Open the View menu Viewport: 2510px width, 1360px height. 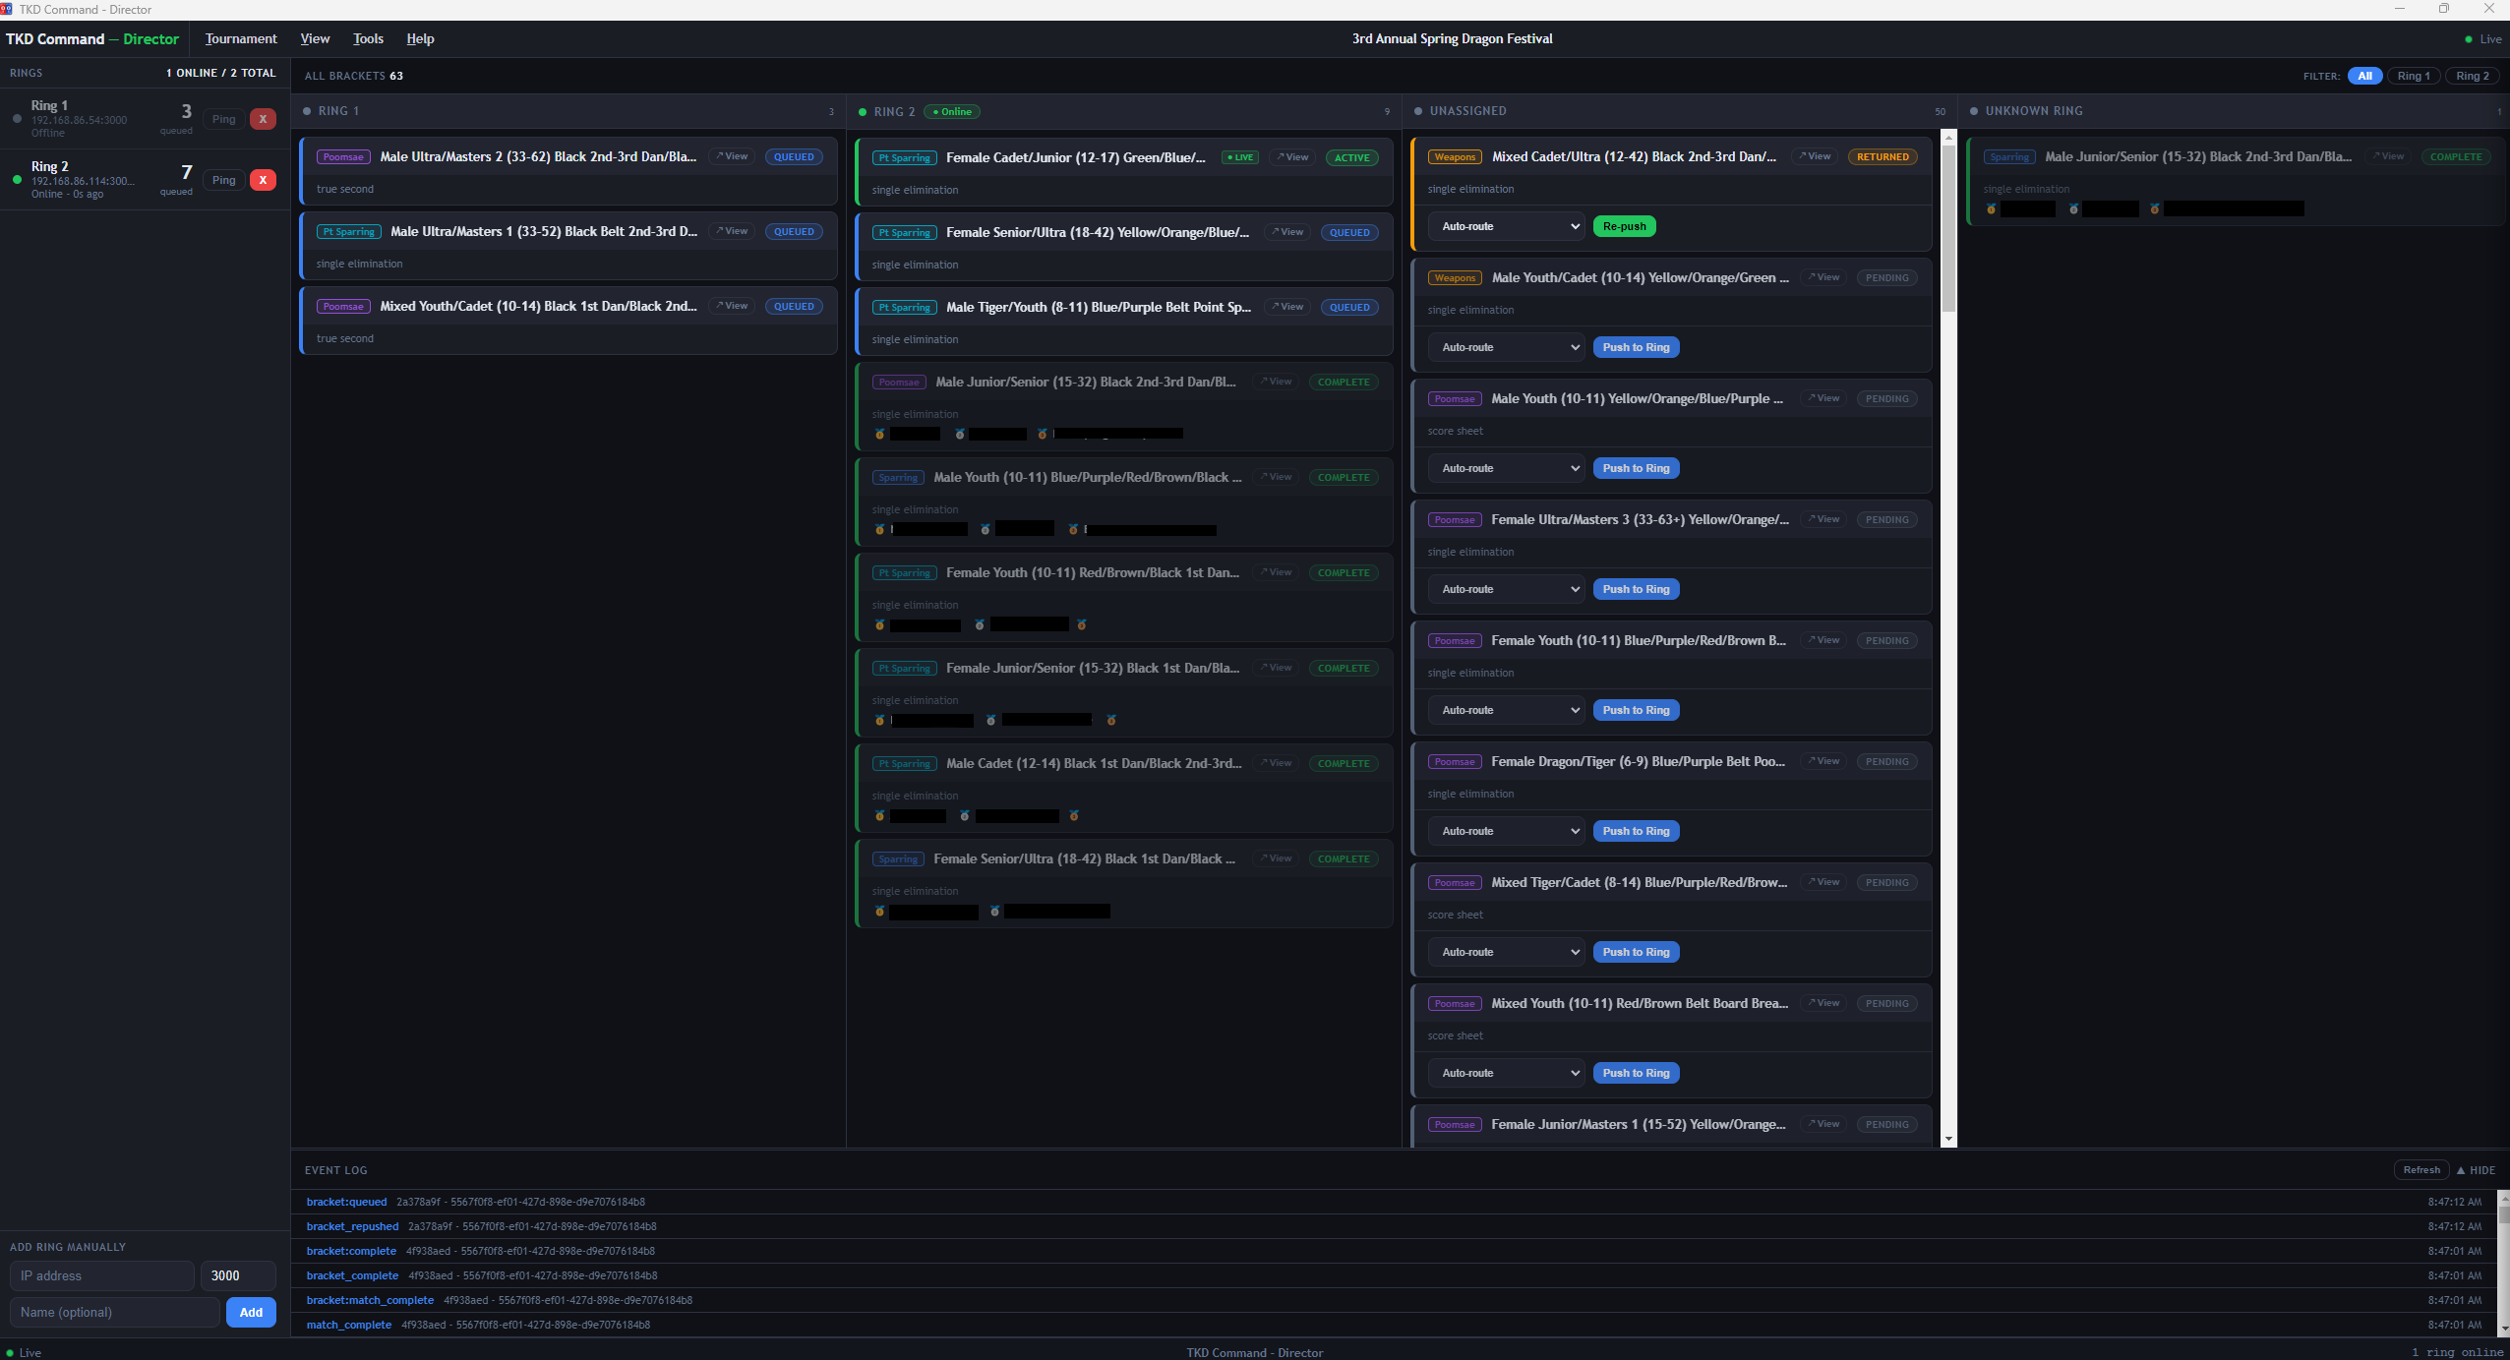pos(315,38)
